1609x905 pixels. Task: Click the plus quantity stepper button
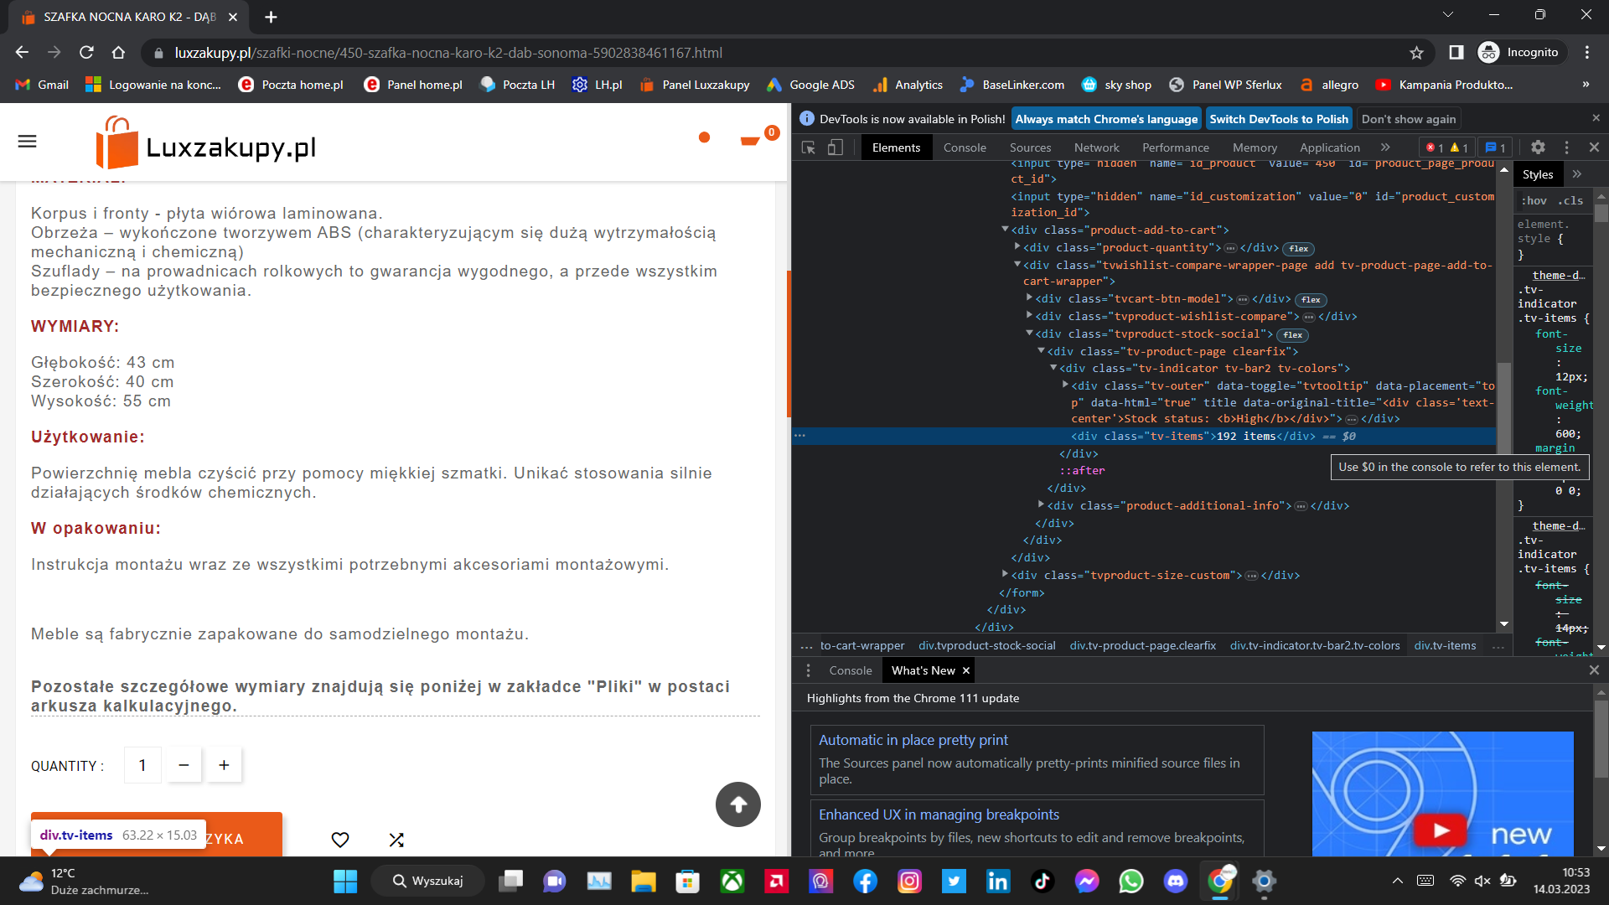click(224, 765)
